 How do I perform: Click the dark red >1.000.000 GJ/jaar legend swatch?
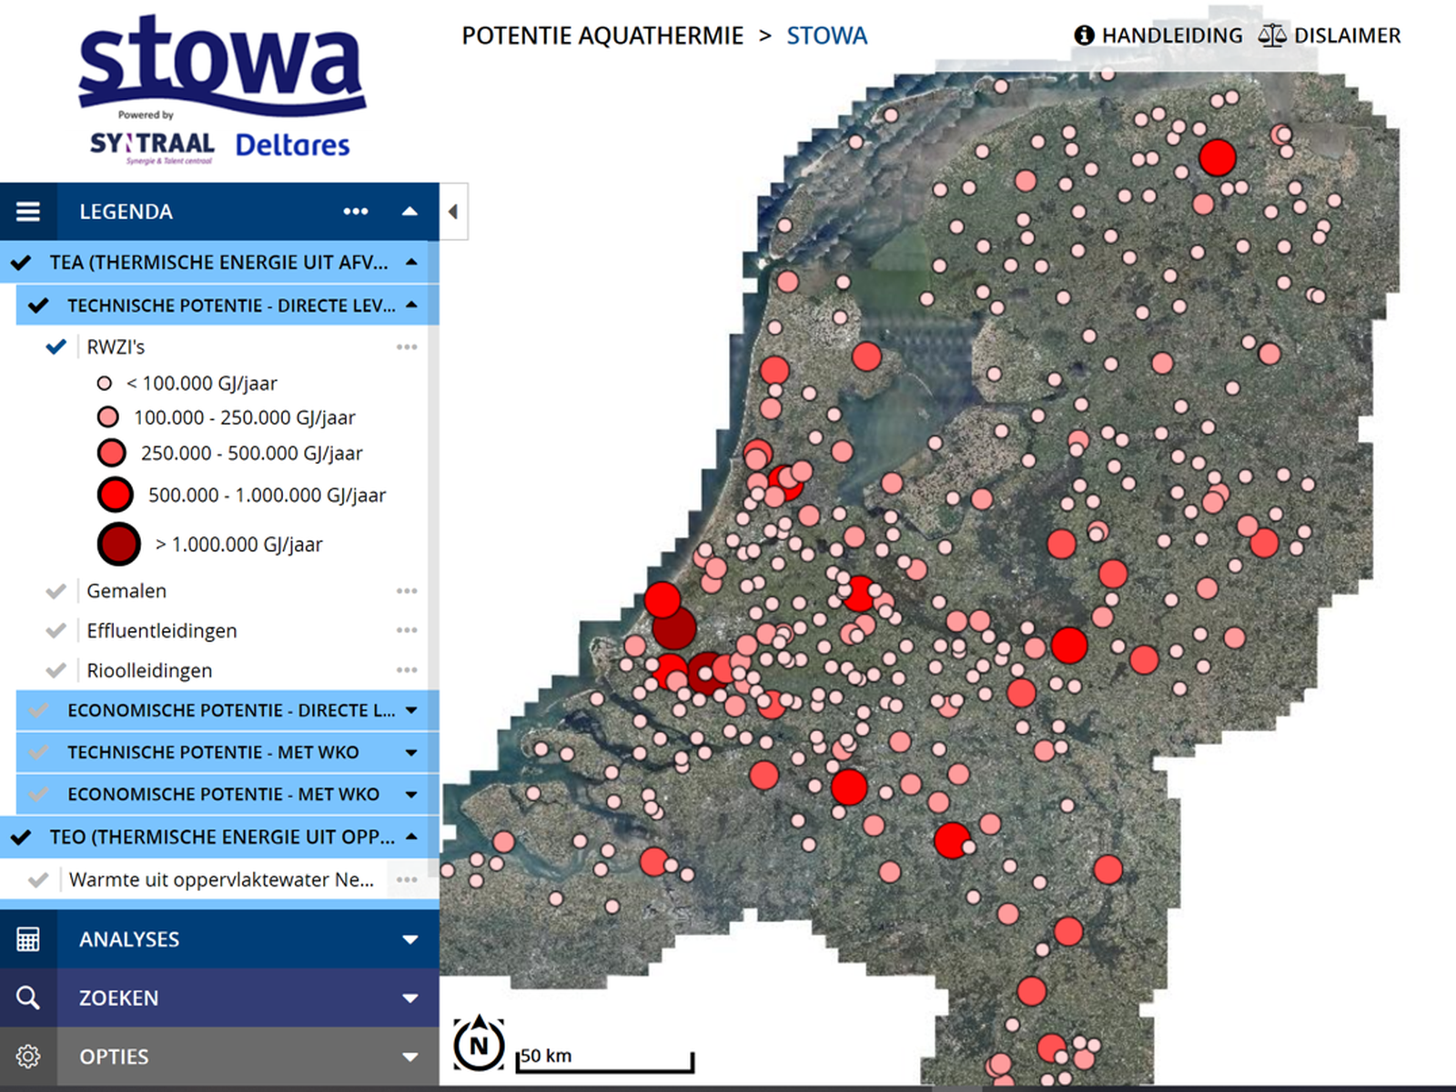[x=119, y=545]
